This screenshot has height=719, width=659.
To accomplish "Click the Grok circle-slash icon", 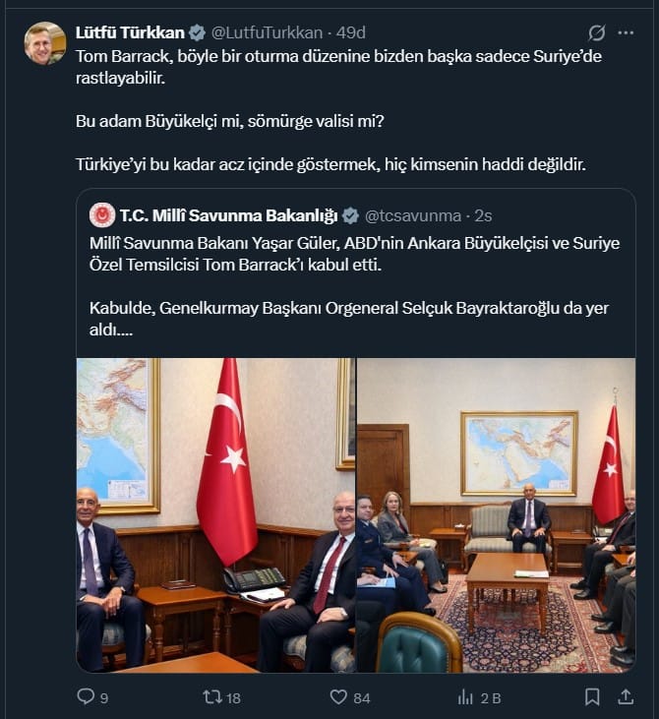I will click(x=596, y=32).
